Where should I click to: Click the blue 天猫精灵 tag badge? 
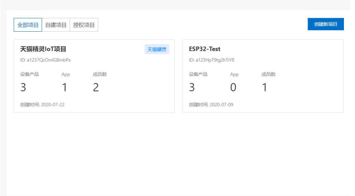click(157, 49)
